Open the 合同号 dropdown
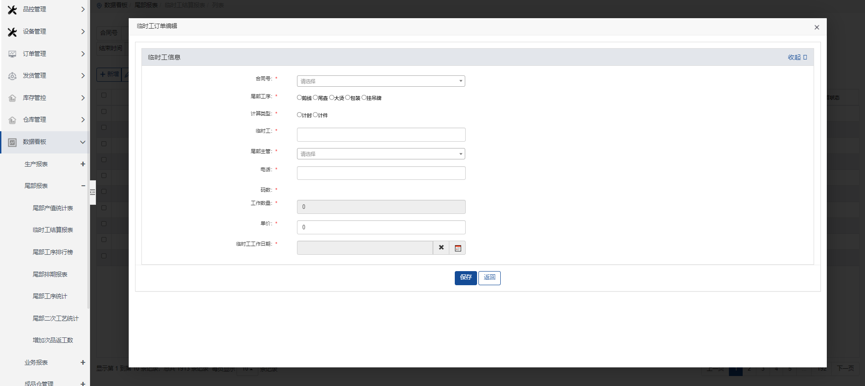This screenshot has width=865, height=386. click(x=381, y=81)
